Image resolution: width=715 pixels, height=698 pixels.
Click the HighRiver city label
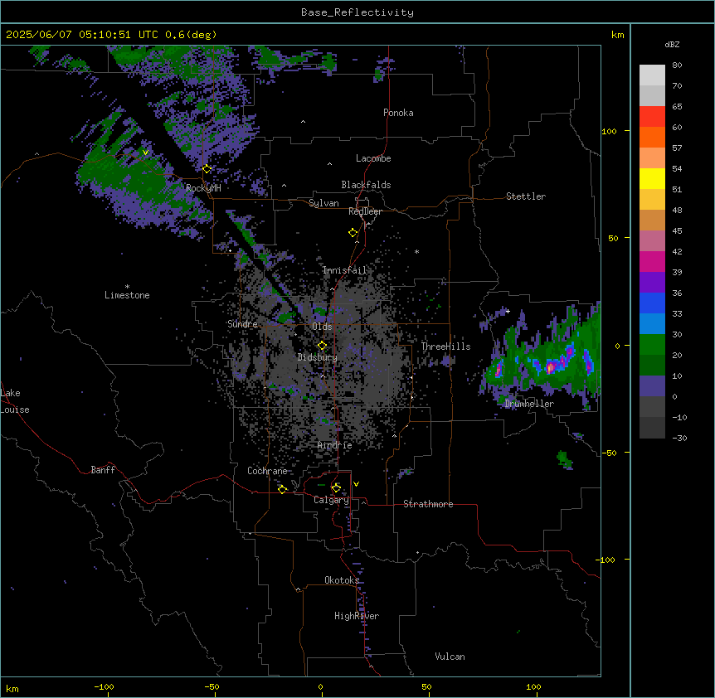coord(357,616)
